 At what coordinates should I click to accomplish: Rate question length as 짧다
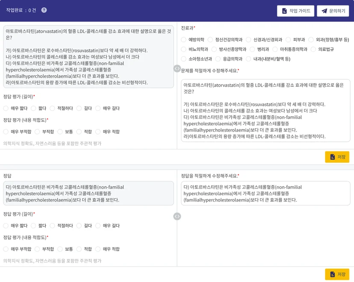coord(33,108)
